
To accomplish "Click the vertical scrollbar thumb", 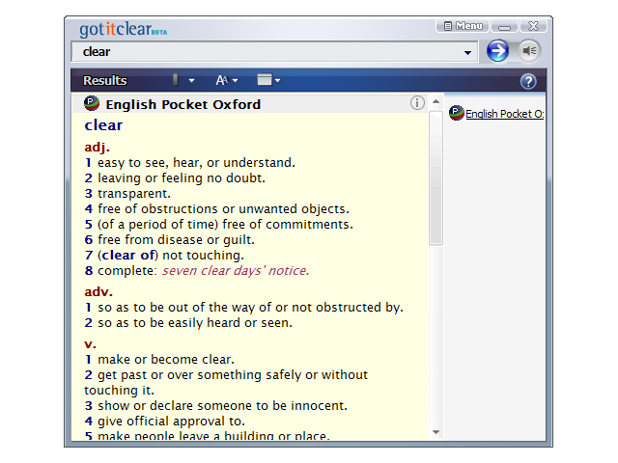I will (x=435, y=177).
